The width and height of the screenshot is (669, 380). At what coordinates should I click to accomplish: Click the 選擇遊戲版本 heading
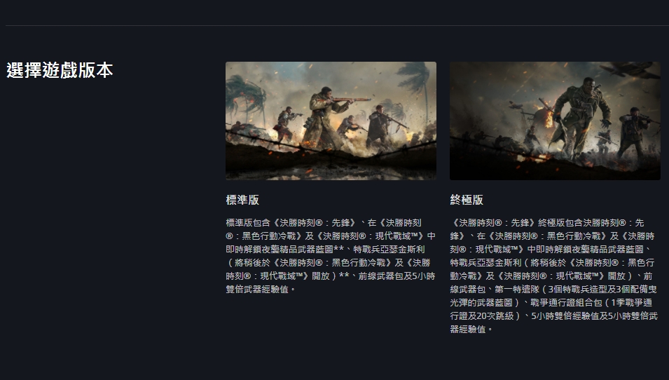click(60, 70)
